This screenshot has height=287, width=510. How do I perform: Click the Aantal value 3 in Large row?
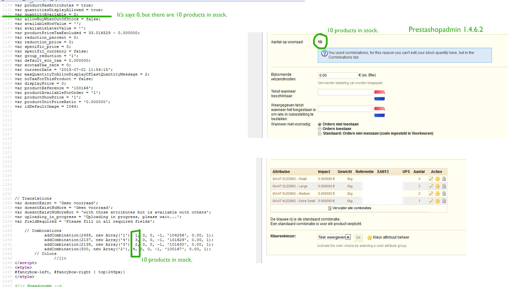click(419, 186)
